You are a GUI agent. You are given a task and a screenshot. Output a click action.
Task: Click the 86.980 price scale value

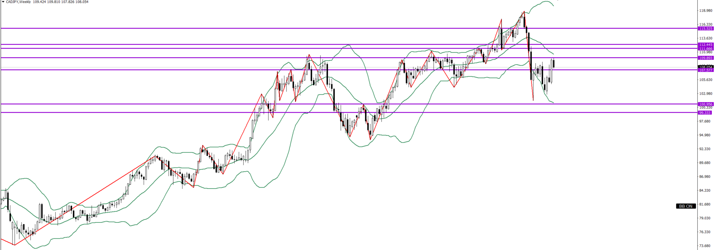(704, 177)
